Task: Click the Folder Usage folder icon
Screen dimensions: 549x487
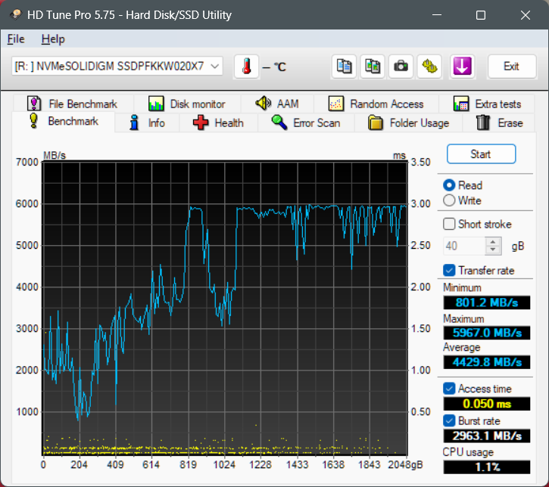Action: pyautogui.click(x=376, y=123)
